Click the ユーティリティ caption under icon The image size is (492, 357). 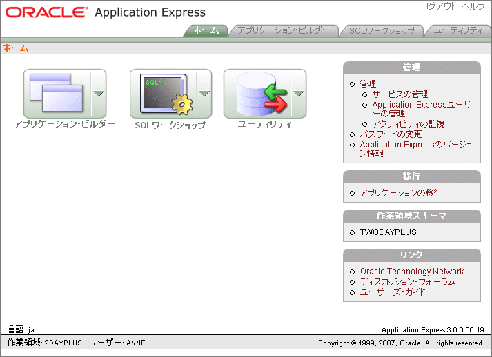click(x=265, y=124)
